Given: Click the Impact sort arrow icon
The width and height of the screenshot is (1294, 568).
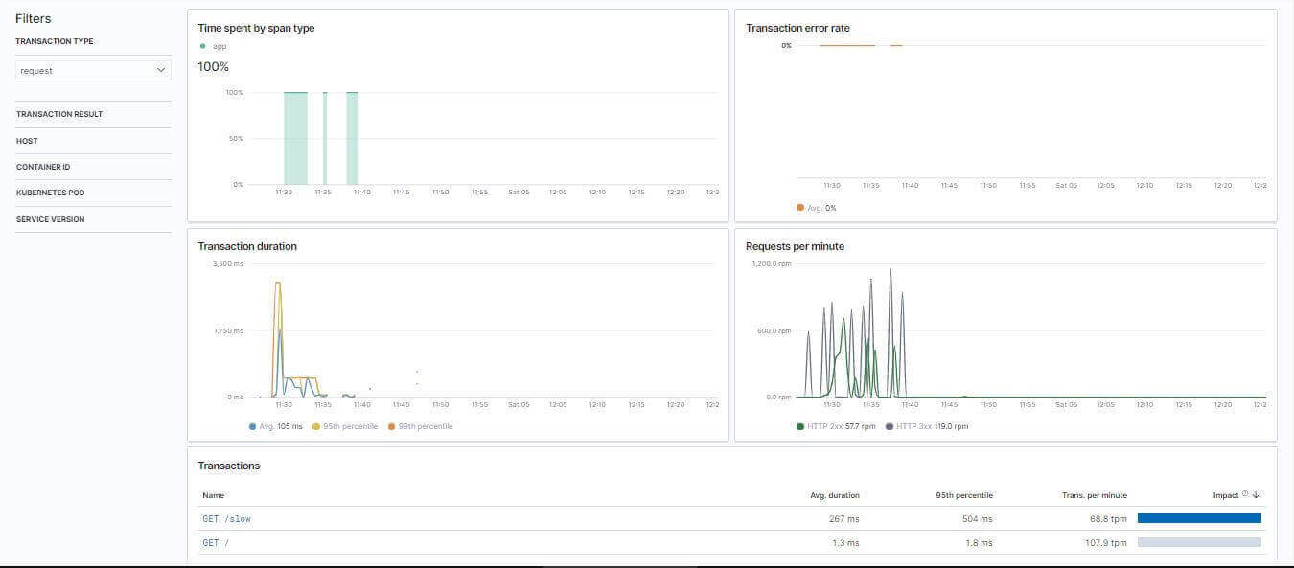Looking at the screenshot, I should click(x=1256, y=494).
